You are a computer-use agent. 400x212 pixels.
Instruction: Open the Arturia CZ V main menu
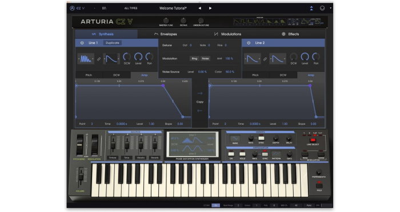[77, 8]
